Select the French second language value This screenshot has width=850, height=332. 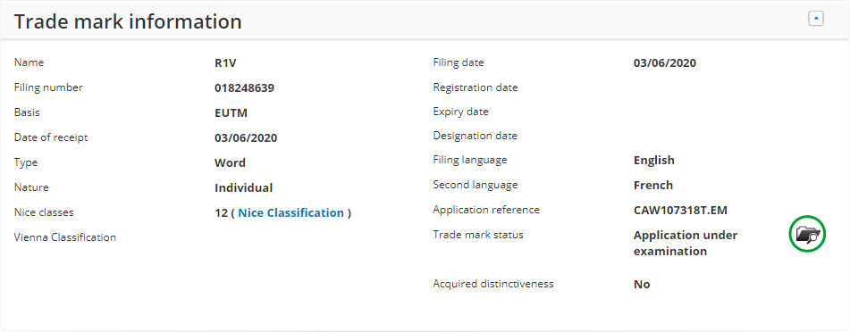coord(653,186)
